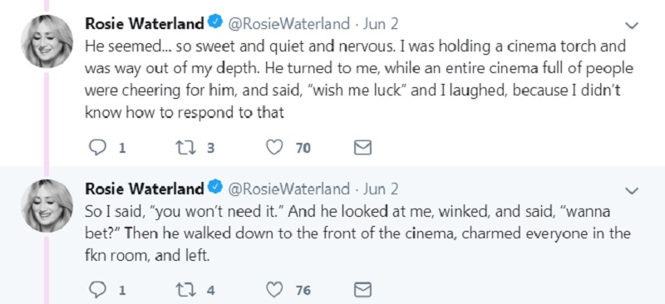Open the first tweet's more options chevron
665x304 pixels.
click(x=632, y=27)
